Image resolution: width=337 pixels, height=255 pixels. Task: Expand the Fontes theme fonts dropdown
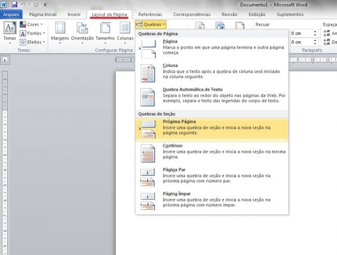(32, 33)
